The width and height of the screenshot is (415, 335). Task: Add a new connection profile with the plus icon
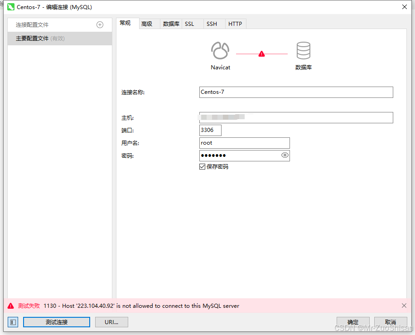pos(100,25)
